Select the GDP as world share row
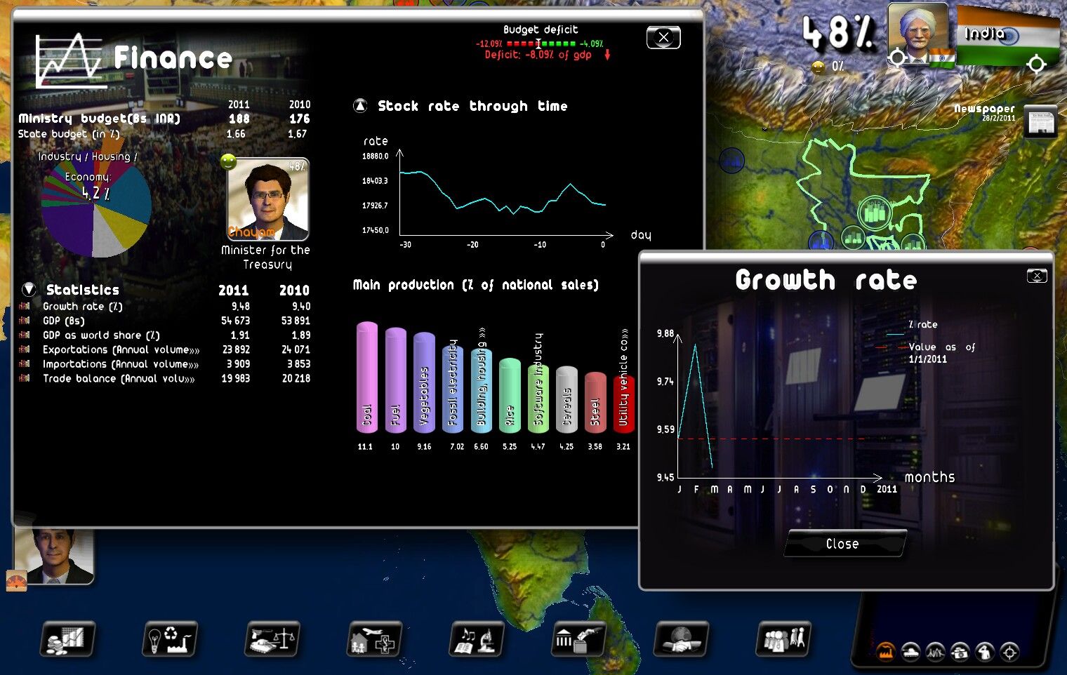 (x=101, y=335)
